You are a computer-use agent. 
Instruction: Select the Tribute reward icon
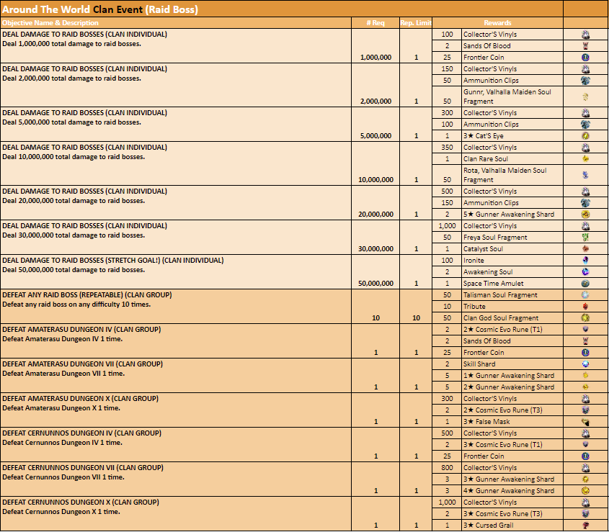(585, 307)
